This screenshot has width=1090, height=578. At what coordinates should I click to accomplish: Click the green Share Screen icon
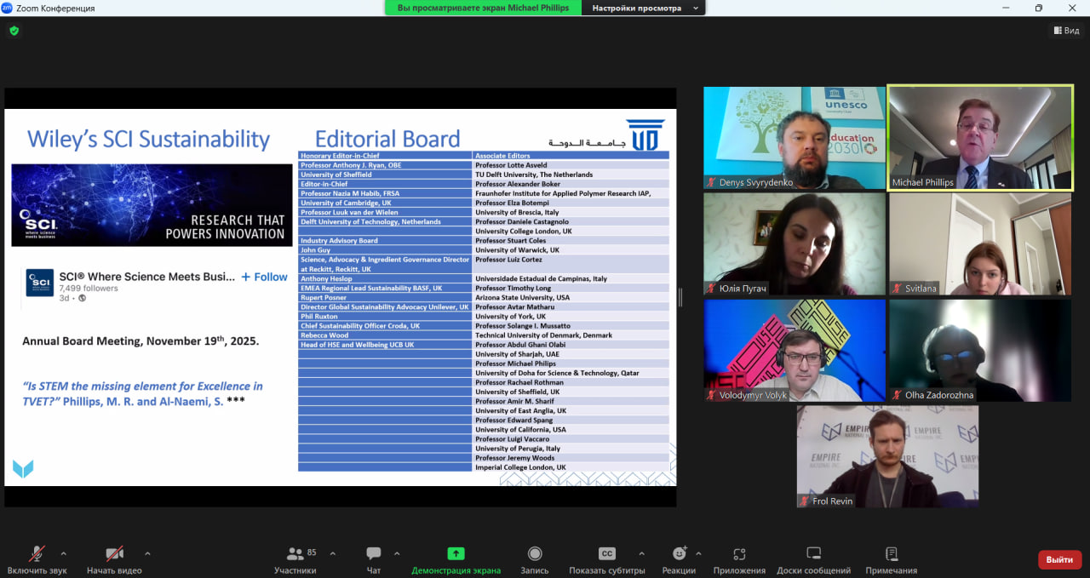(456, 554)
